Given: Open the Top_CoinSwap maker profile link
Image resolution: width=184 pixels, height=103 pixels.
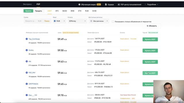Looking at the screenshot, I should [34, 39].
